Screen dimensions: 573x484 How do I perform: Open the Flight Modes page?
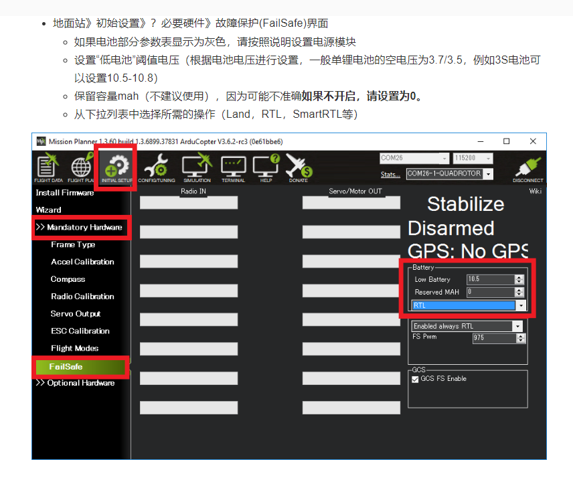point(75,348)
